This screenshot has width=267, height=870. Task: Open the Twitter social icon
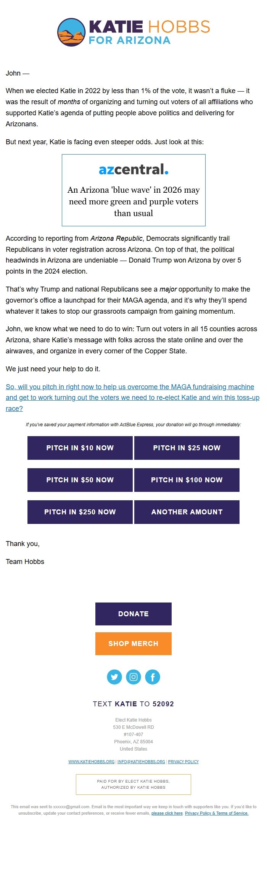(114, 677)
